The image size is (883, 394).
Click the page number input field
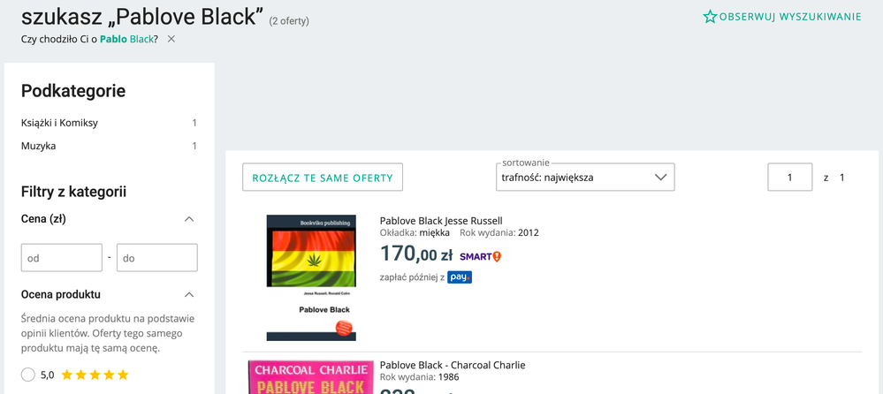[789, 178]
